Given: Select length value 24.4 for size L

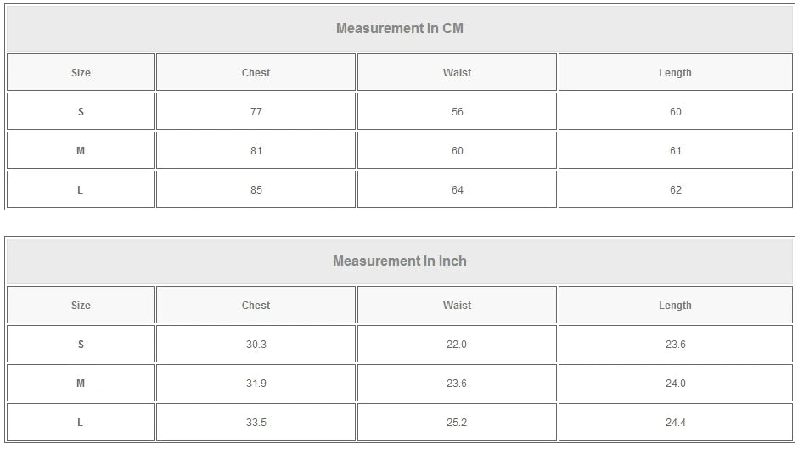Looking at the screenshot, I should pyautogui.click(x=675, y=423).
